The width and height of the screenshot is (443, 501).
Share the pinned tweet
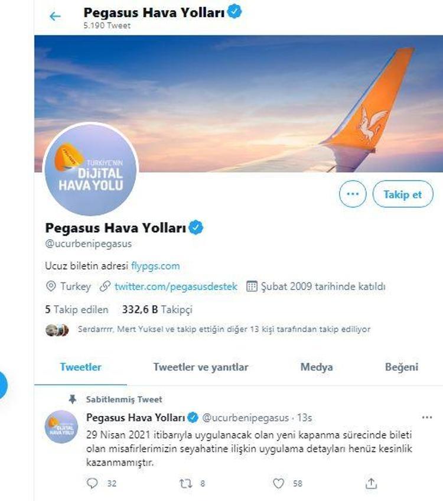[371, 483]
